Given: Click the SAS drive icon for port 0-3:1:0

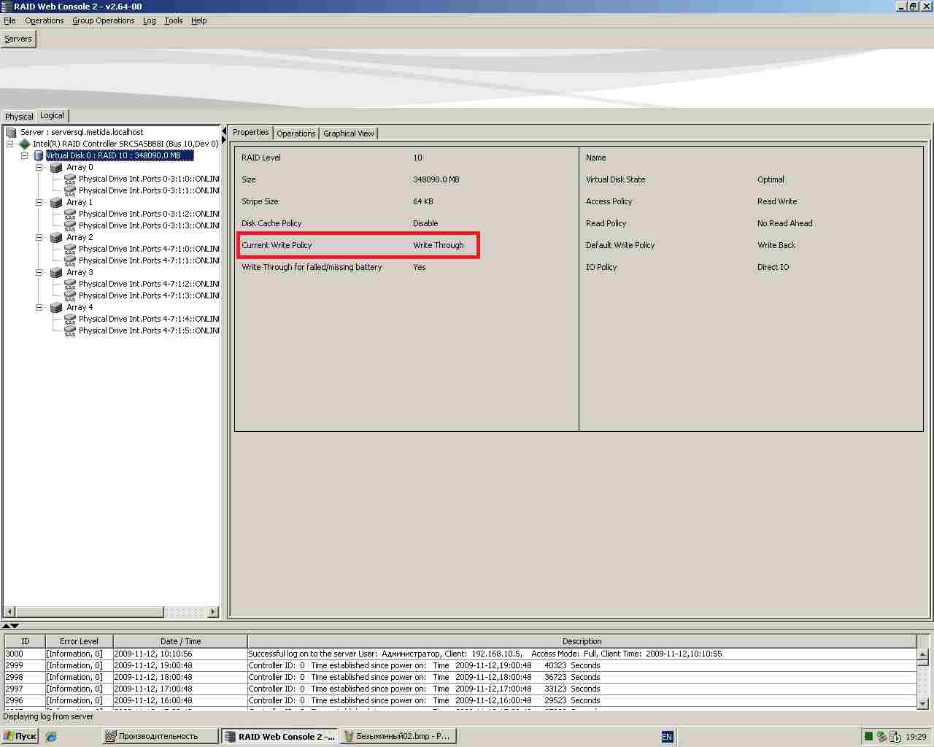Looking at the screenshot, I should [70, 179].
